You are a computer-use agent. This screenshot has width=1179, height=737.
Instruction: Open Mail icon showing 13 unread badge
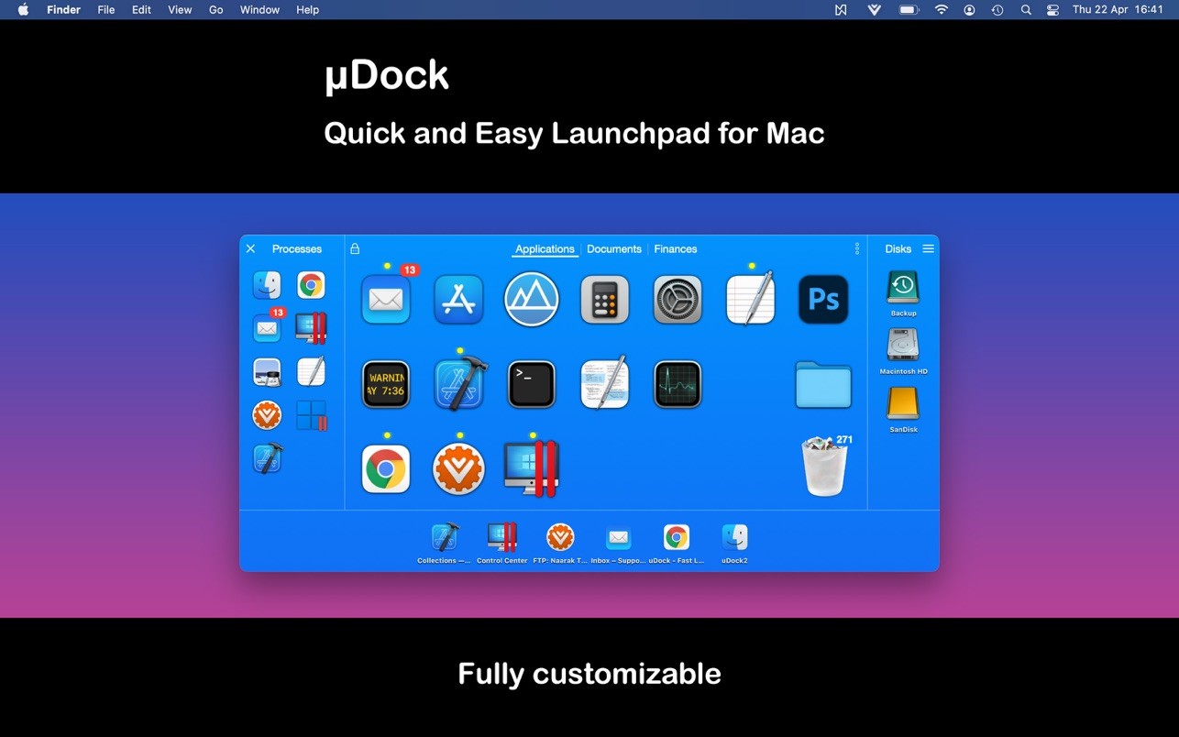[x=385, y=299]
